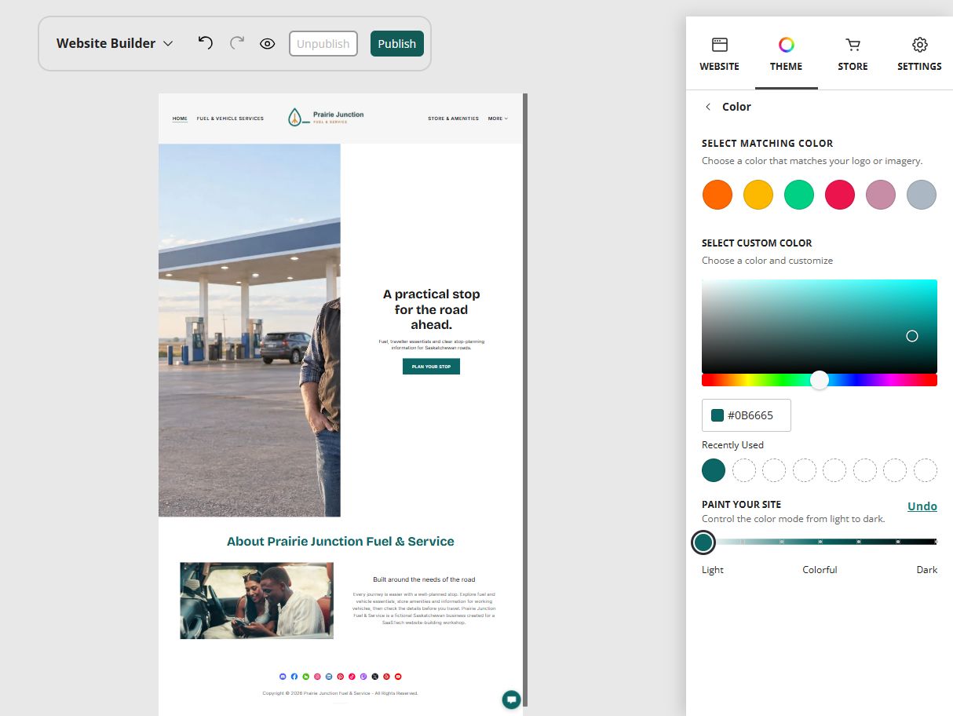Click the X social icon

(x=375, y=677)
